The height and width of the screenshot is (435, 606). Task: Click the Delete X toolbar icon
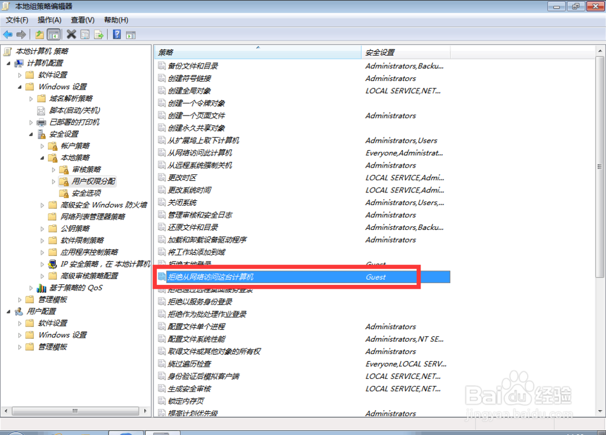(71, 34)
